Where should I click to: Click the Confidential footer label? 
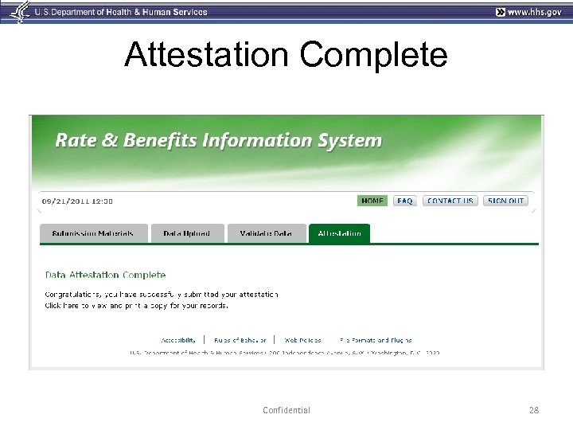point(286,410)
